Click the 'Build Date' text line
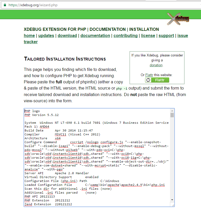Screen dimensions: 201x212 tap(59, 130)
